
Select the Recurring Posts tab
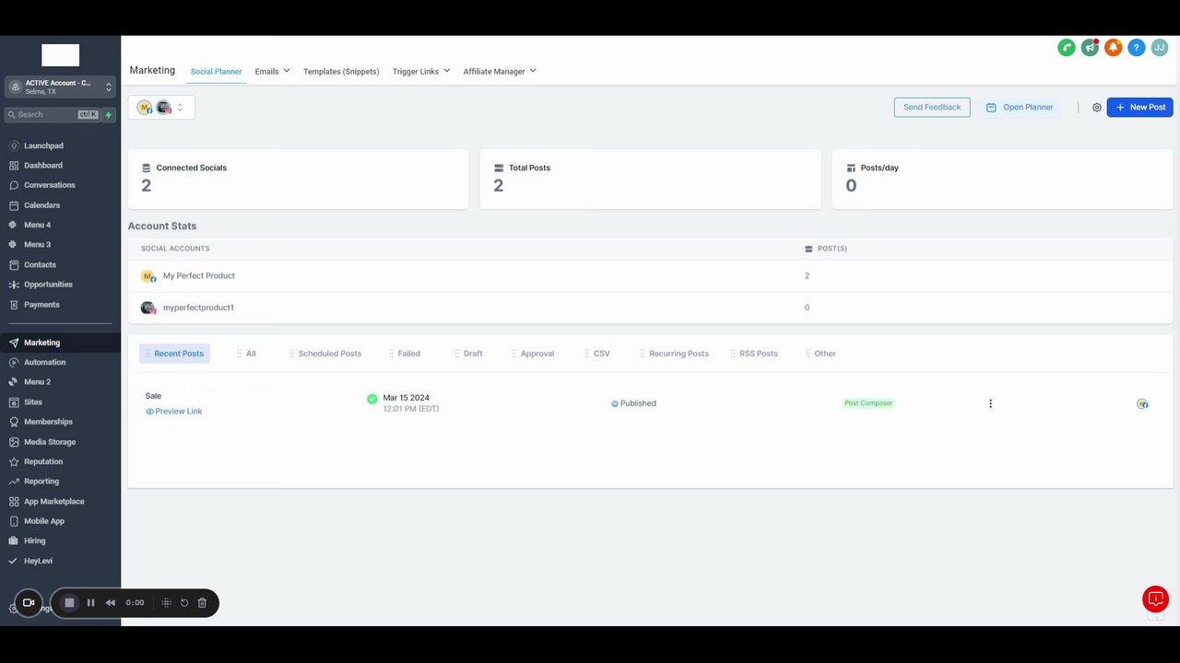pos(675,354)
